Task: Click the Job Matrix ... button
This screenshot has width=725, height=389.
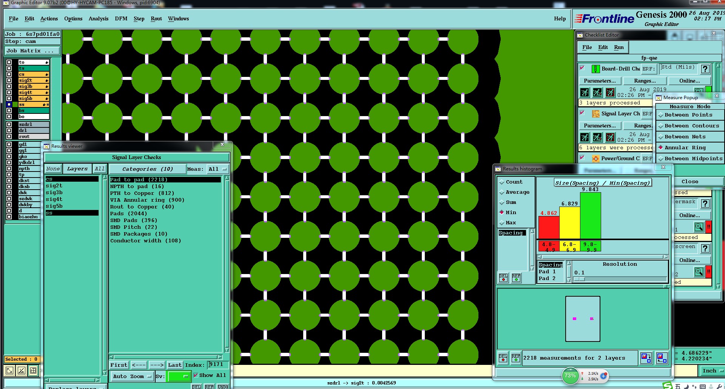Action: pyautogui.click(x=32, y=51)
